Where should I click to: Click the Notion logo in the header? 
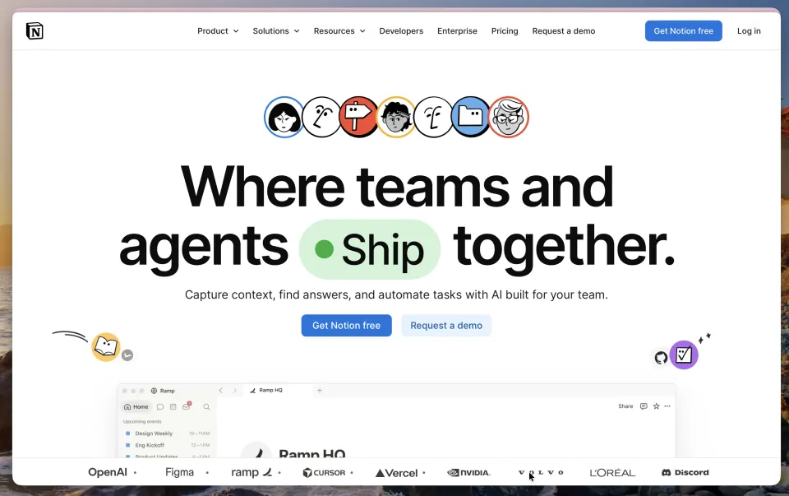pos(35,31)
